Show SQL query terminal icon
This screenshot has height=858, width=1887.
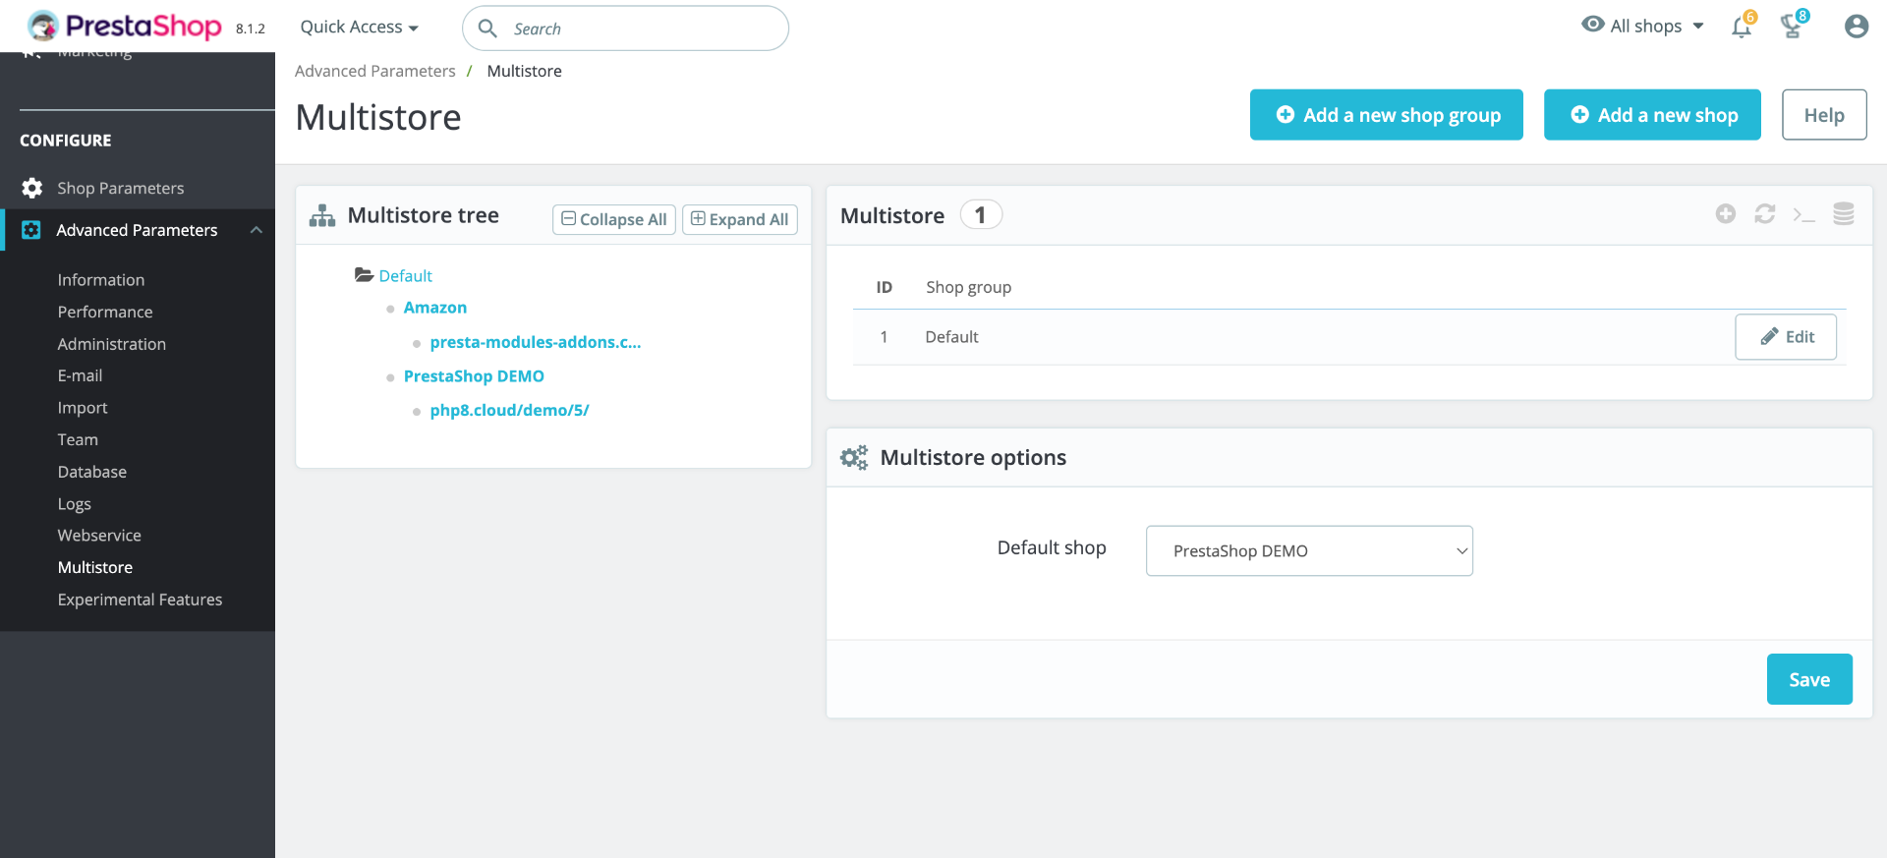coord(1803,214)
